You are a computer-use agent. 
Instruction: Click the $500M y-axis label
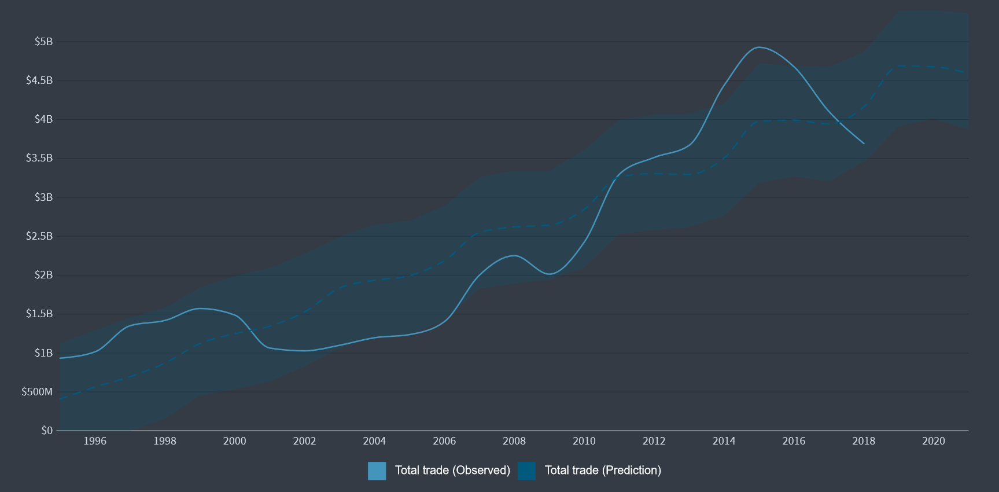pyautogui.click(x=37, y=392)
